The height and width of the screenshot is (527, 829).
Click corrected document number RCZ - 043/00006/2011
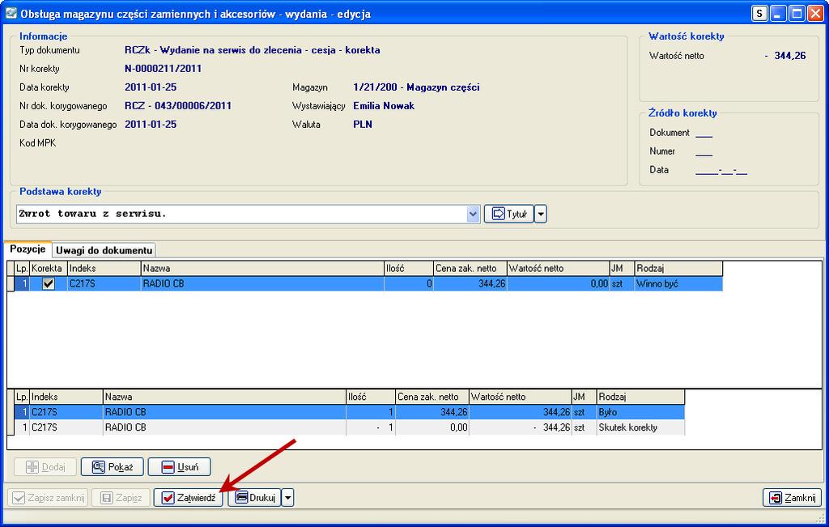pos(177,106)
